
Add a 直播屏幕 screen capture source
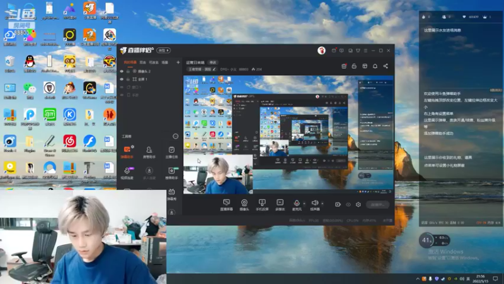pos(226,204)
